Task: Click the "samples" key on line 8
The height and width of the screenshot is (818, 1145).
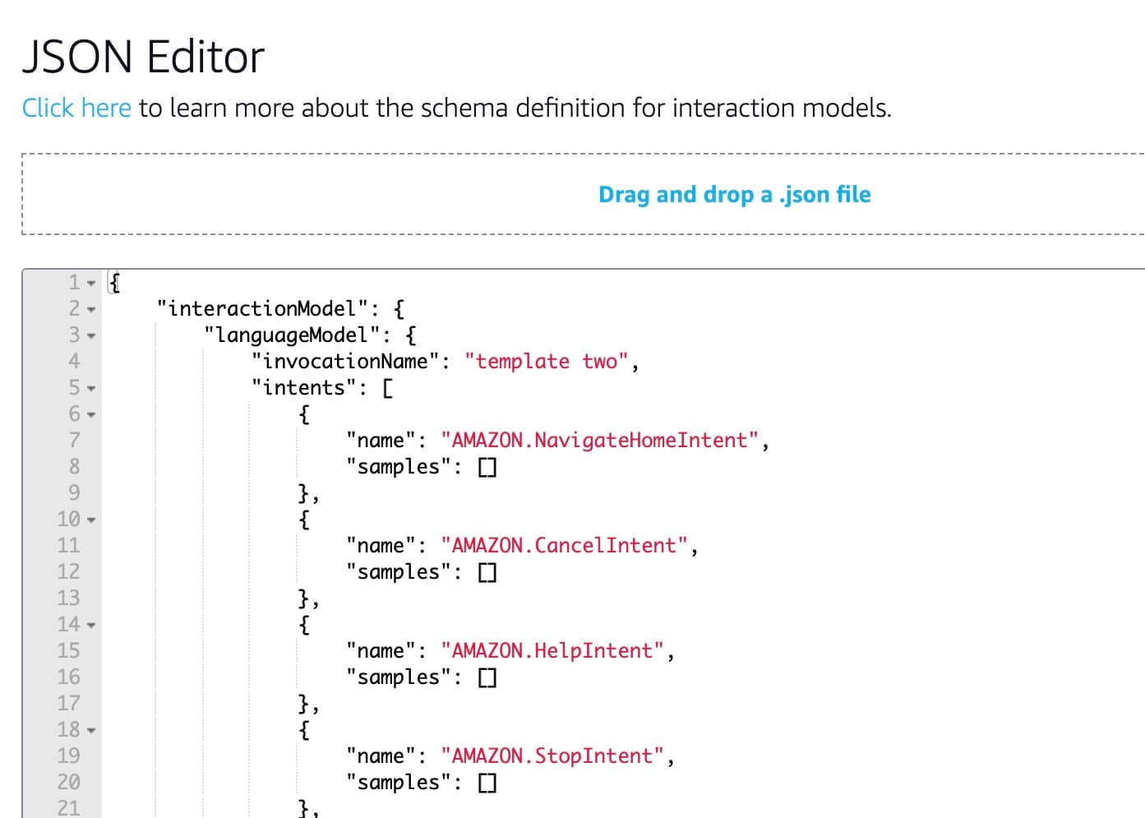Action: point(398,467)
